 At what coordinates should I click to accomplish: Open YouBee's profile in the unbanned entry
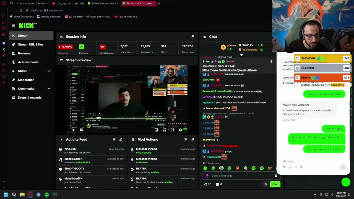tap(155, 172)
